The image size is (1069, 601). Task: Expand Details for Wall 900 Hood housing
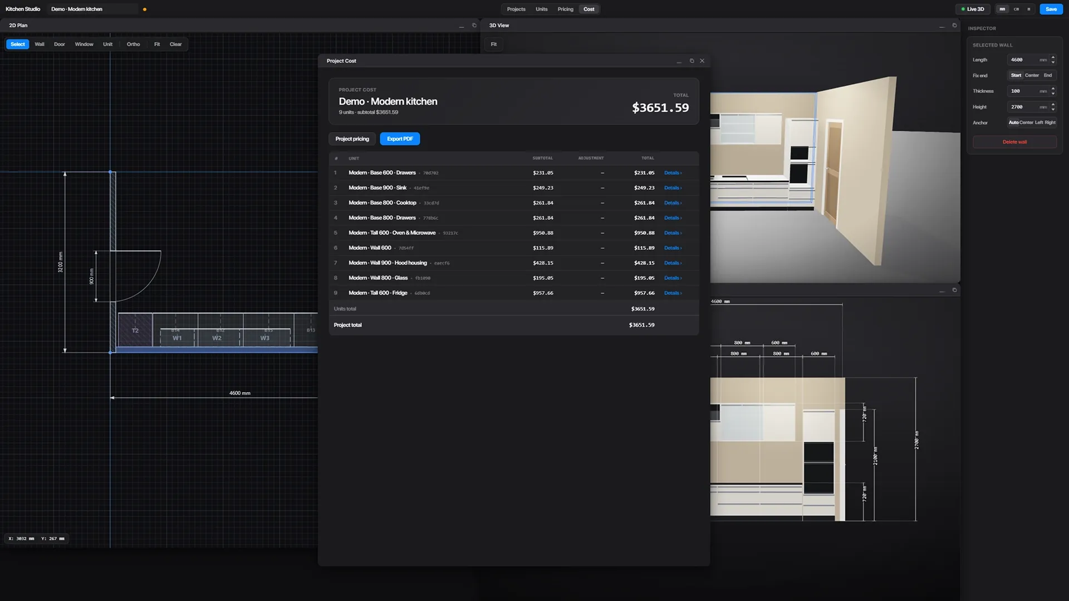[x=673, y=263]
